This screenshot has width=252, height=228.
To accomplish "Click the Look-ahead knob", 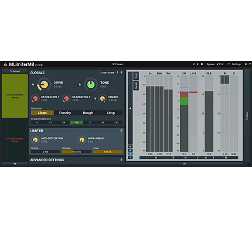I will pos(82,140).
